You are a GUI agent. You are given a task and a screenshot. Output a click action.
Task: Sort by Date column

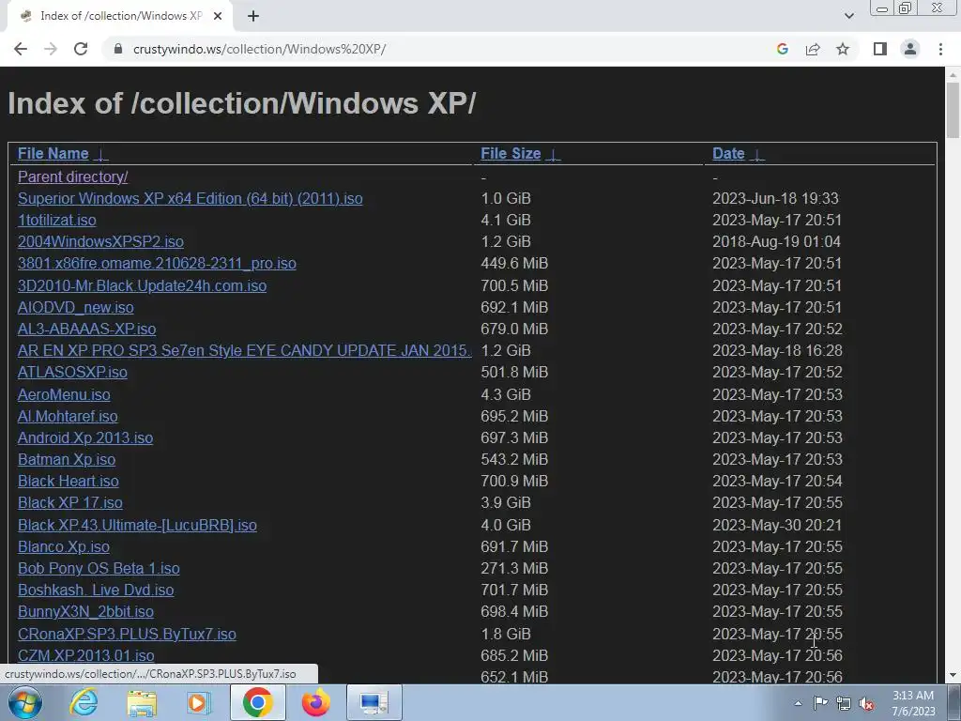click(728, 153)
